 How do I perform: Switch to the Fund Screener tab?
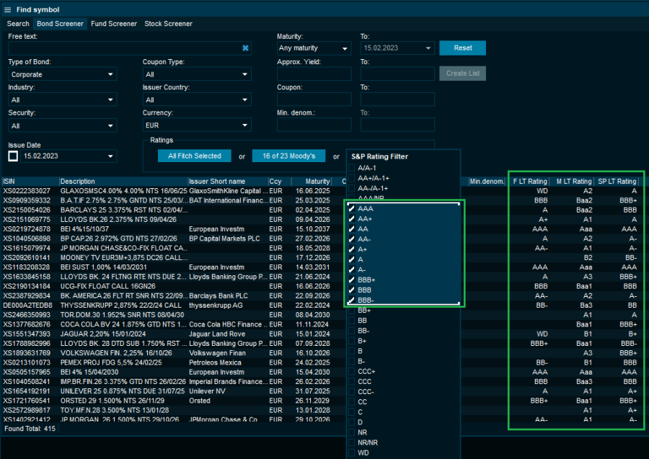[x=113, y=24]
